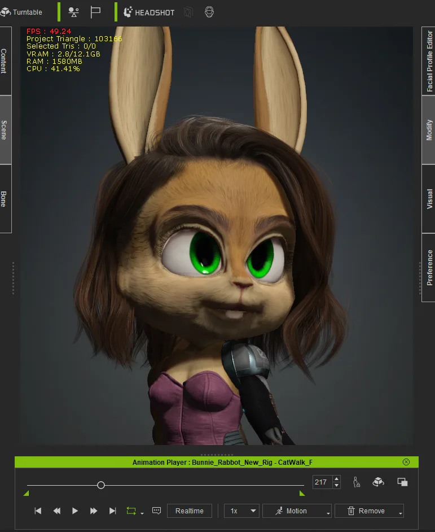
Task: Open the Motion dropdown arrow
Action: coord(328,513)
